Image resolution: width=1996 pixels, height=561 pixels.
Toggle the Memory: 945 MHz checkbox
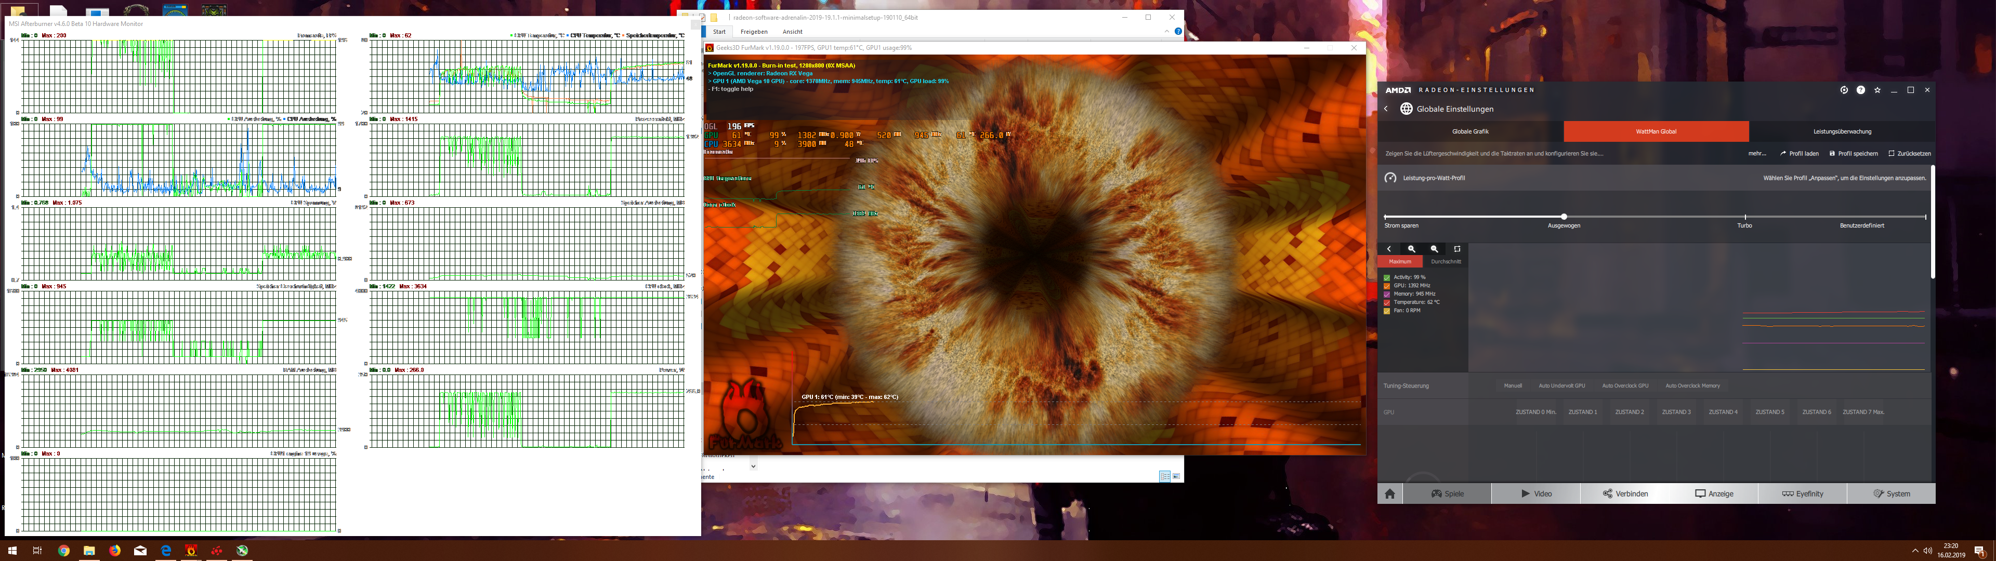(x=1386, y=295)
